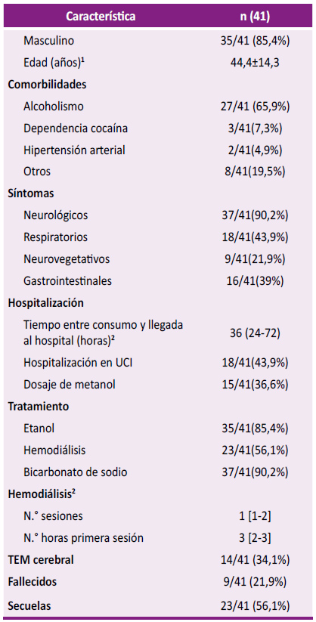
Task: Select the 36 (24-72) hours value
Action: tap(256, 333)
